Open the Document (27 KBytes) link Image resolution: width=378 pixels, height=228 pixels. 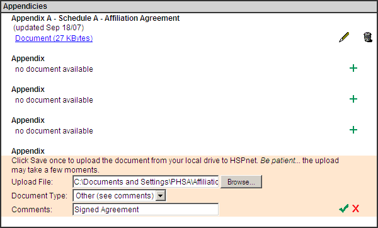(x=54, y=38)
